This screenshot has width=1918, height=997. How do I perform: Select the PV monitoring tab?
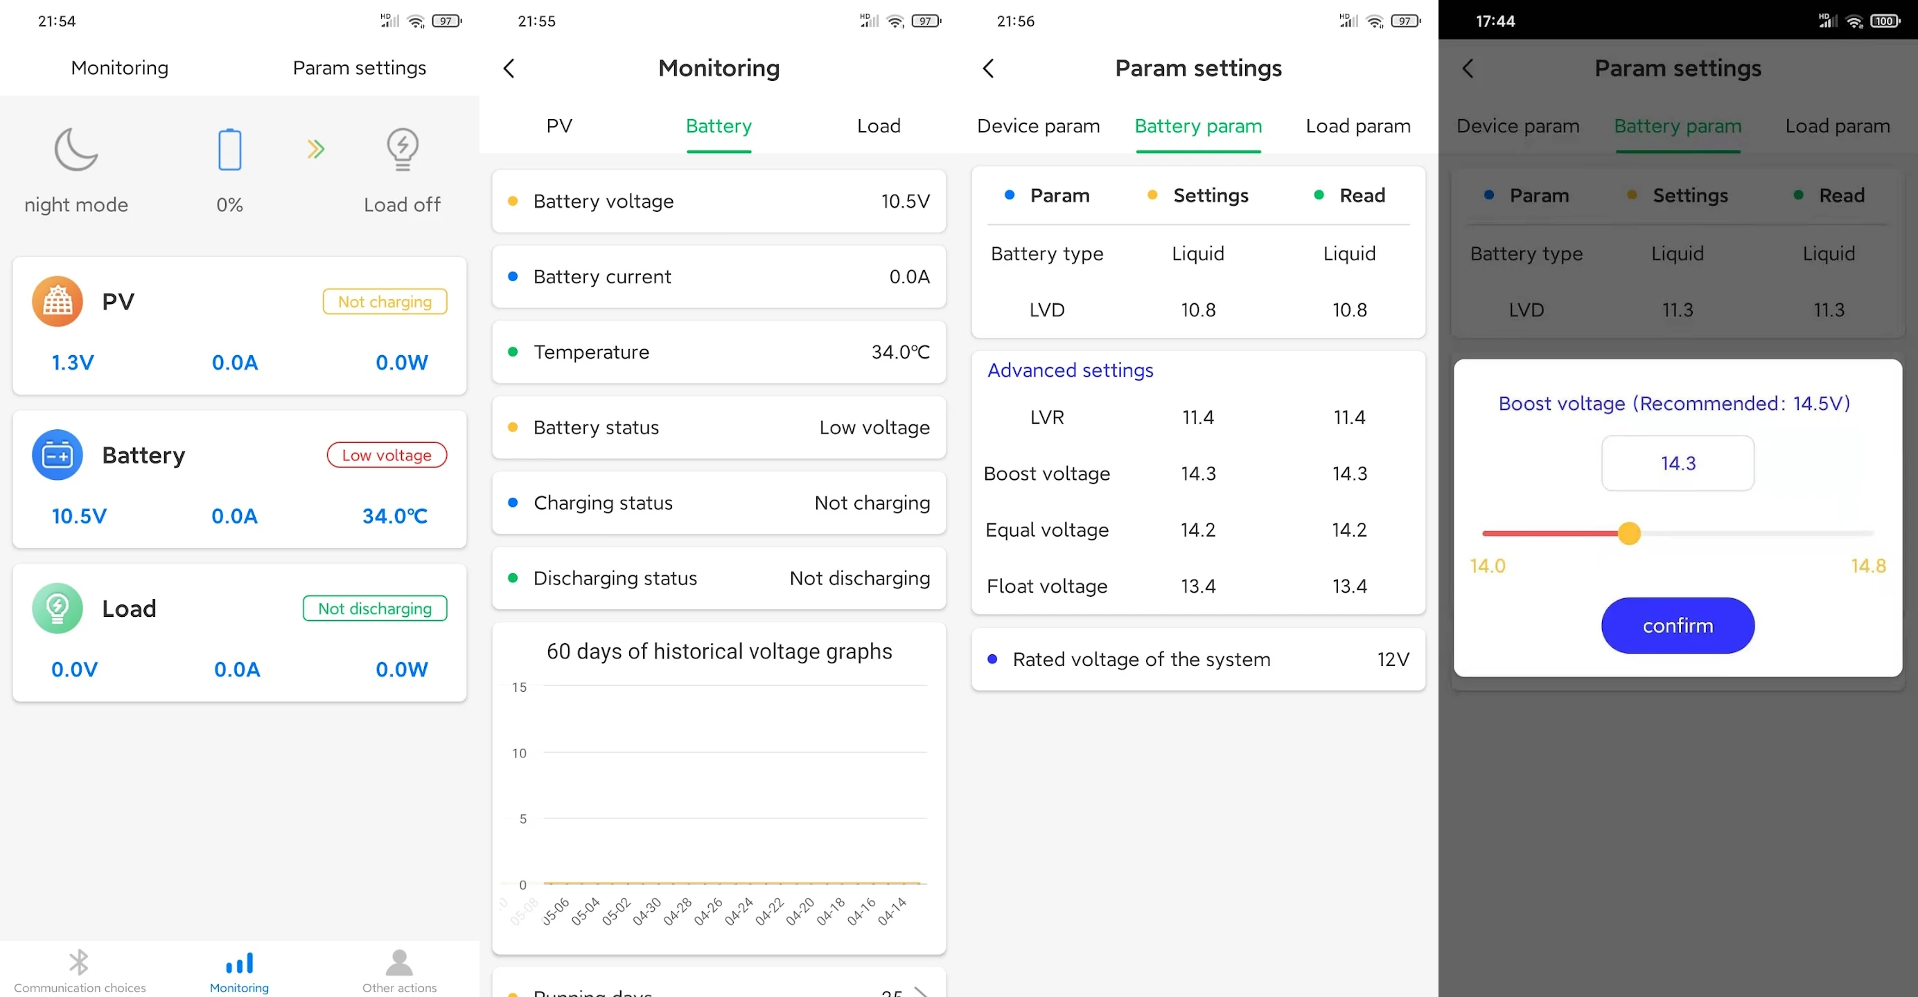tap(559, 126)
